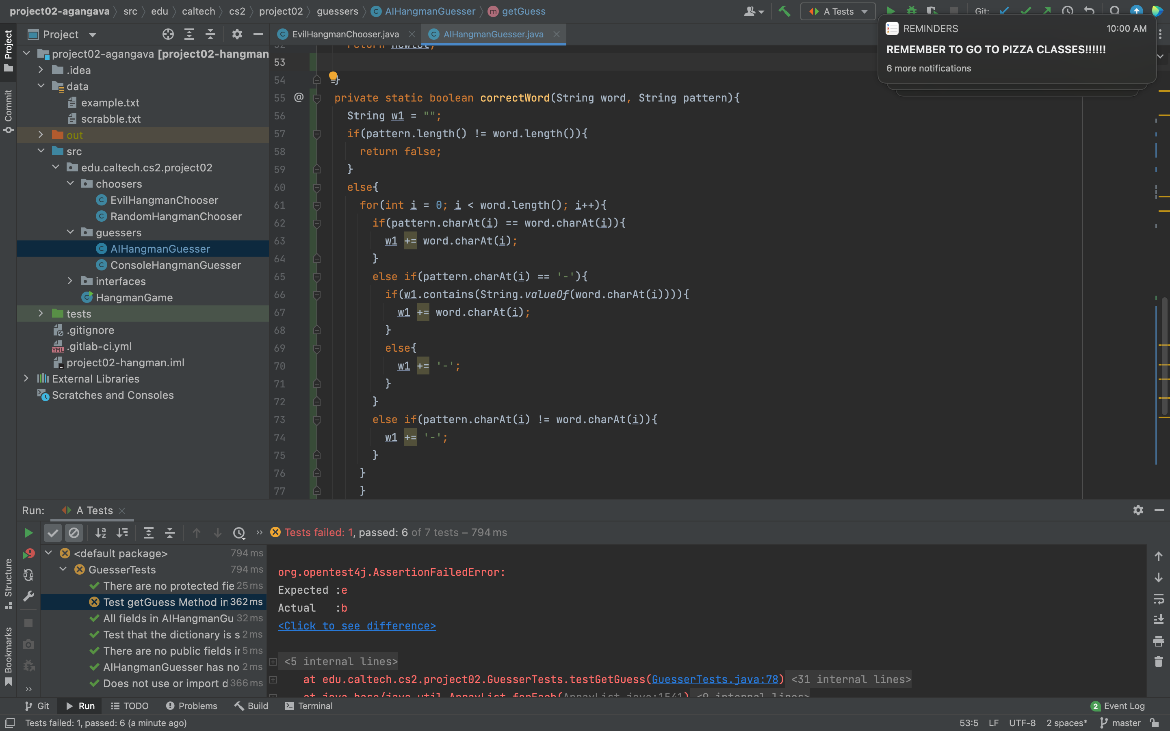This screenshot has height=731, width=1170.
Task: Open GuesserTests.java:78 stack trace link
Action: click(x=715, y=679)
